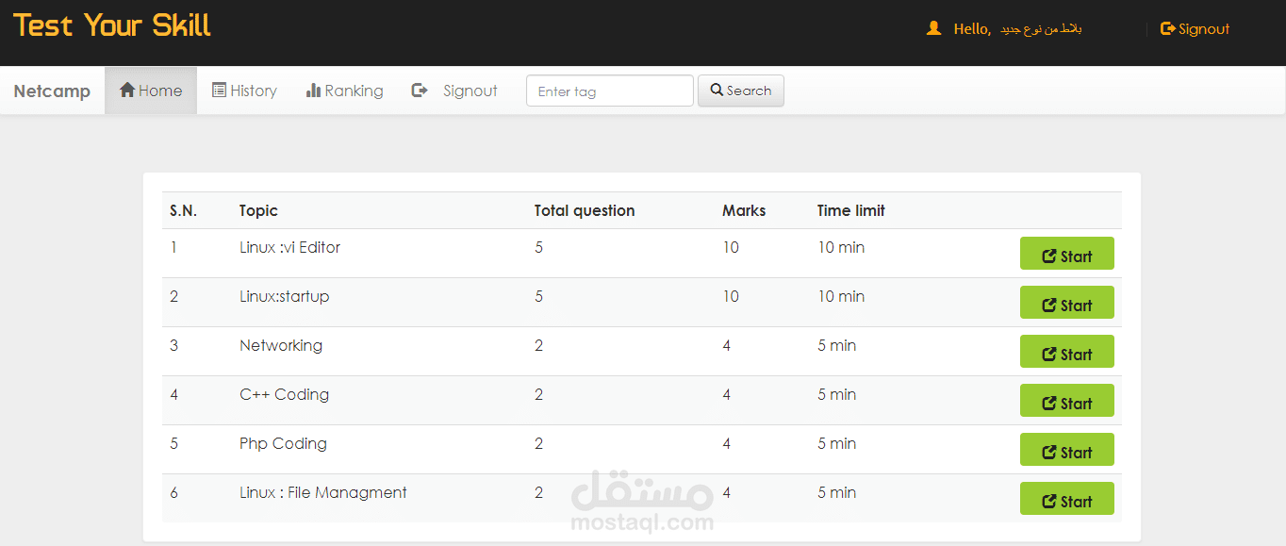
Task: Click the Ranking bar chart icon
Action: [x=313, y=91]
